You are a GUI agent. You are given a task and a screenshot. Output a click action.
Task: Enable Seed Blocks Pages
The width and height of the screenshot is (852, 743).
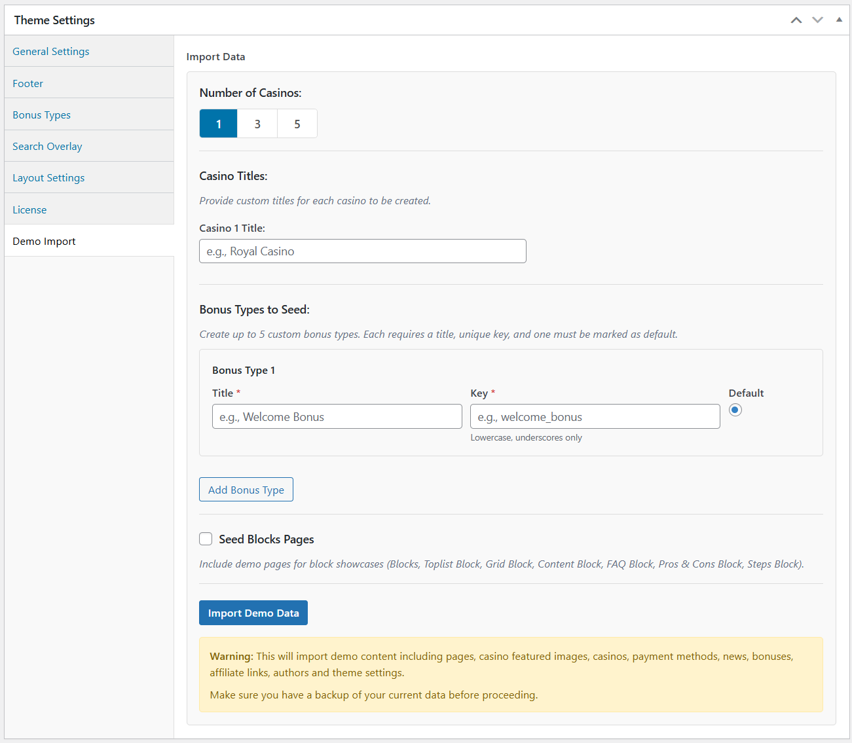[x=206, y=538]
